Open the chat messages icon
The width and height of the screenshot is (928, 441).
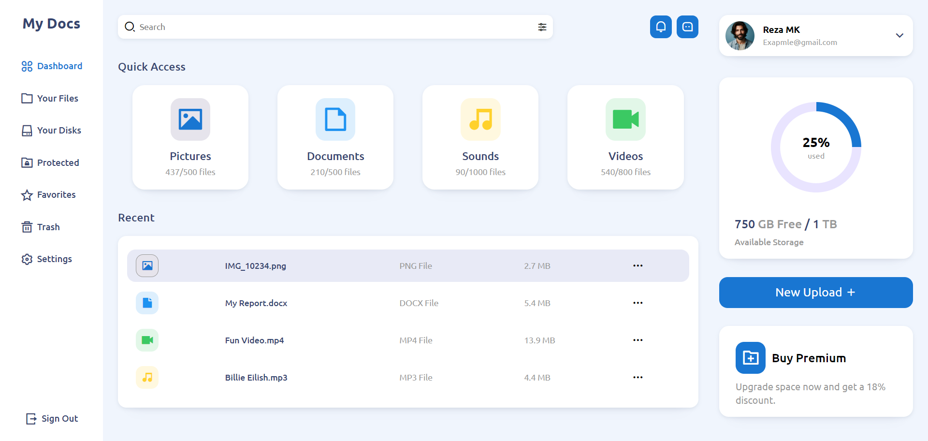pyautogui.click(x=687, y=27)
